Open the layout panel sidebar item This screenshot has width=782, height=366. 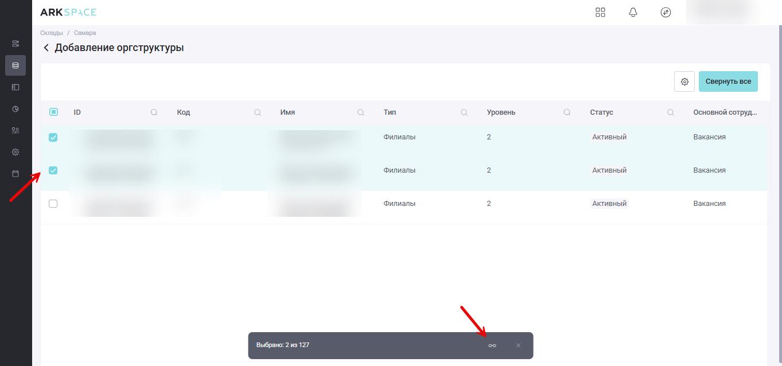[x=15, y=87]
